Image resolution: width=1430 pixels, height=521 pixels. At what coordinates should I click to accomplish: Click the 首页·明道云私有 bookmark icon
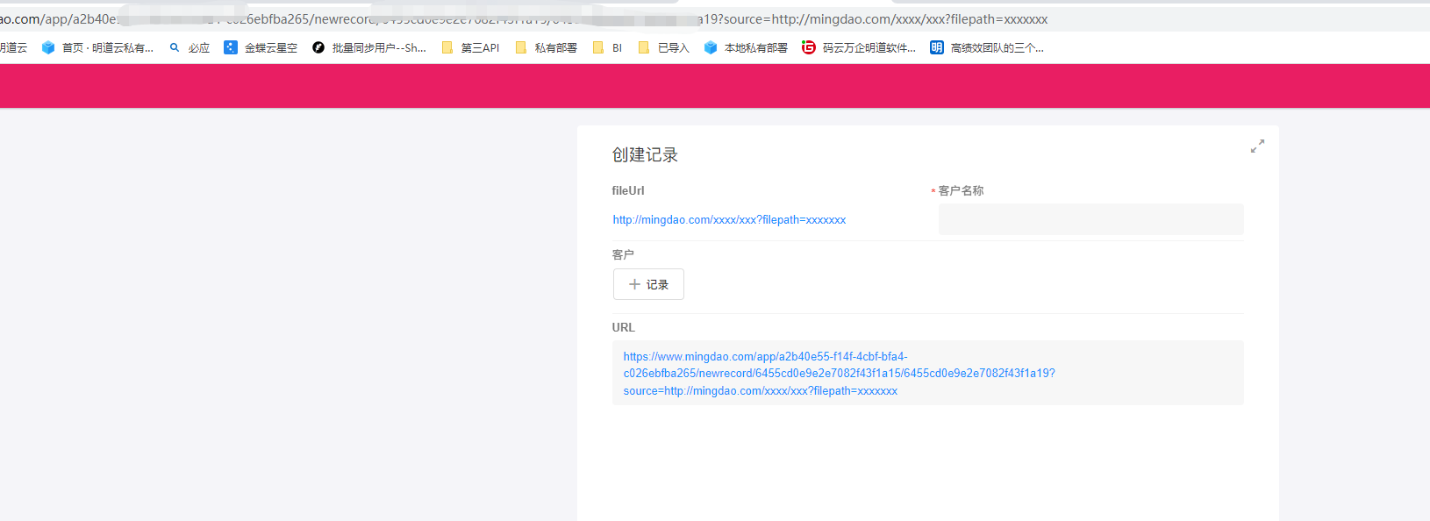click(x=48, y=47)
